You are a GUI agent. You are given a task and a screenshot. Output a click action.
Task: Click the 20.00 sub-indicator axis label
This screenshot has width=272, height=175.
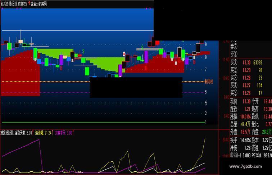226,140
